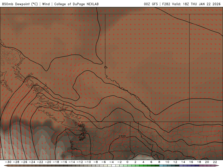The width and height of the screenshot is (223, 167).
Task: Click the -24 value on the colorbar scale
Action: click(x=32, y=162)
